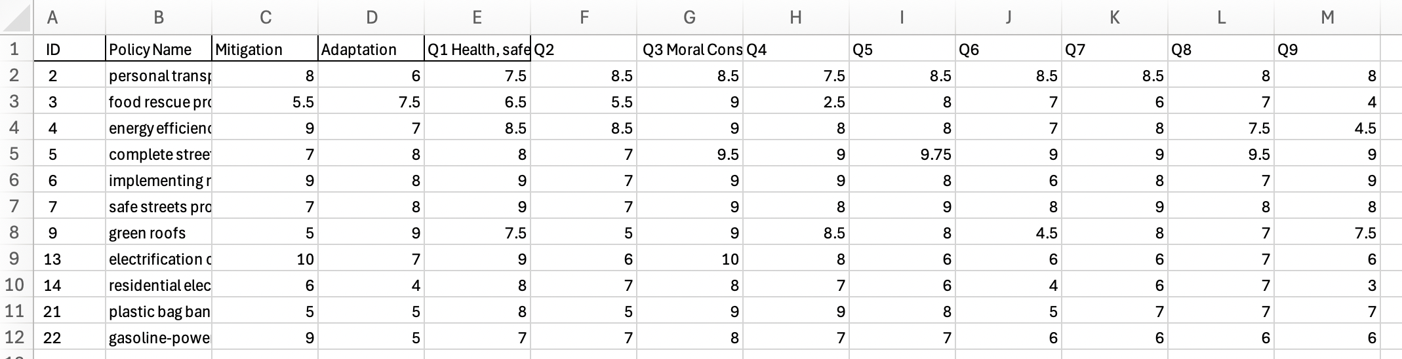Click the 'Policy Name' header cell
Image resolution: width=1402 pixels, height=359 pixels.
pos(158,49)
